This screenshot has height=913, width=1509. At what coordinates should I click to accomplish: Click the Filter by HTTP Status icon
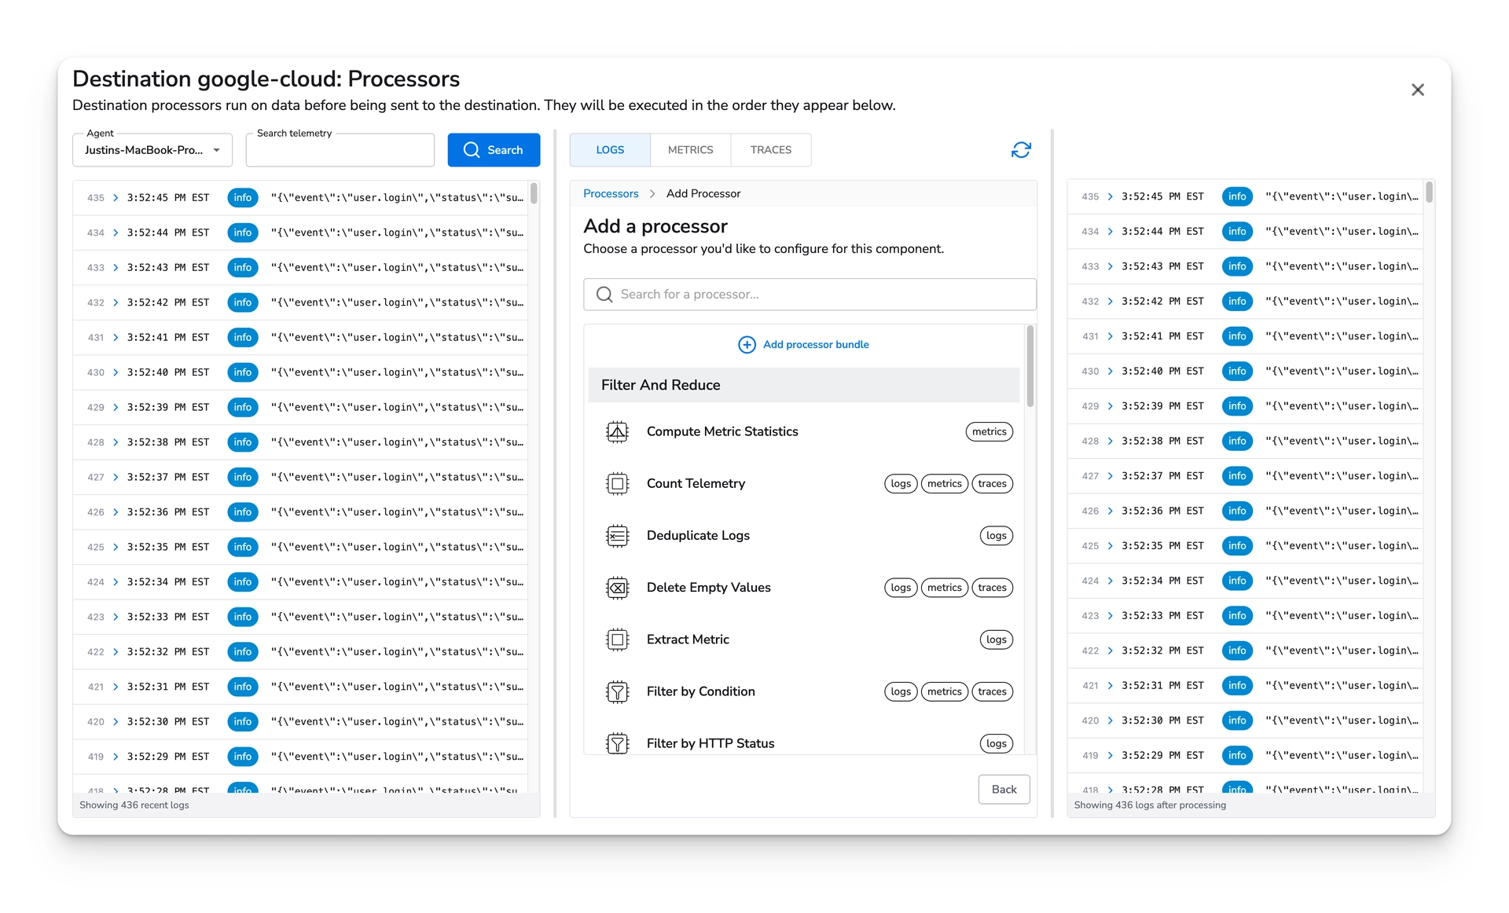tap(619, 743)
